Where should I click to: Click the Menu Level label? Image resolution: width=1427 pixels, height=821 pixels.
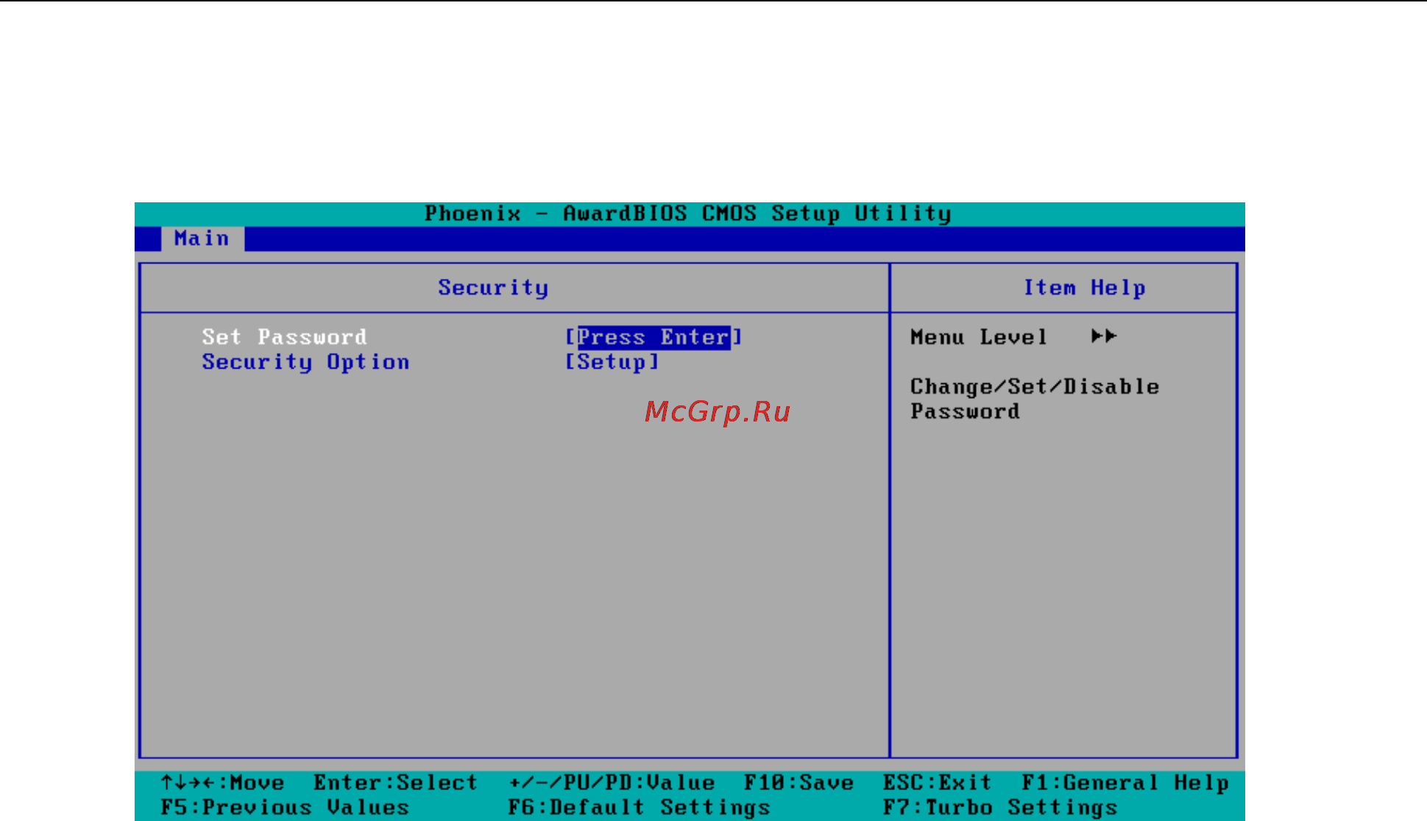point(978,337)
